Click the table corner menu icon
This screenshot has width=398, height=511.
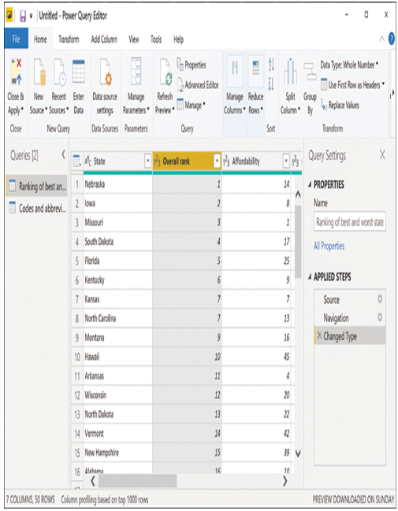[77, 161]
